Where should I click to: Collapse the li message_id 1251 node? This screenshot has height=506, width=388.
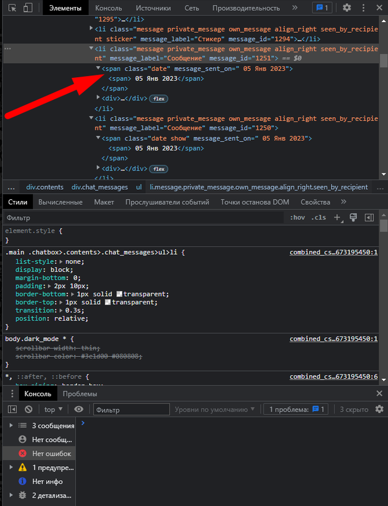coord(91,49)
